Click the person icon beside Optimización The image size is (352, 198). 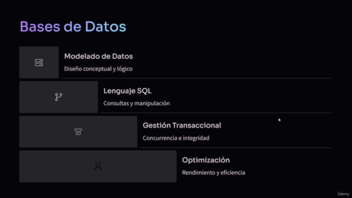pyautogui.click(x=98, y=166)
